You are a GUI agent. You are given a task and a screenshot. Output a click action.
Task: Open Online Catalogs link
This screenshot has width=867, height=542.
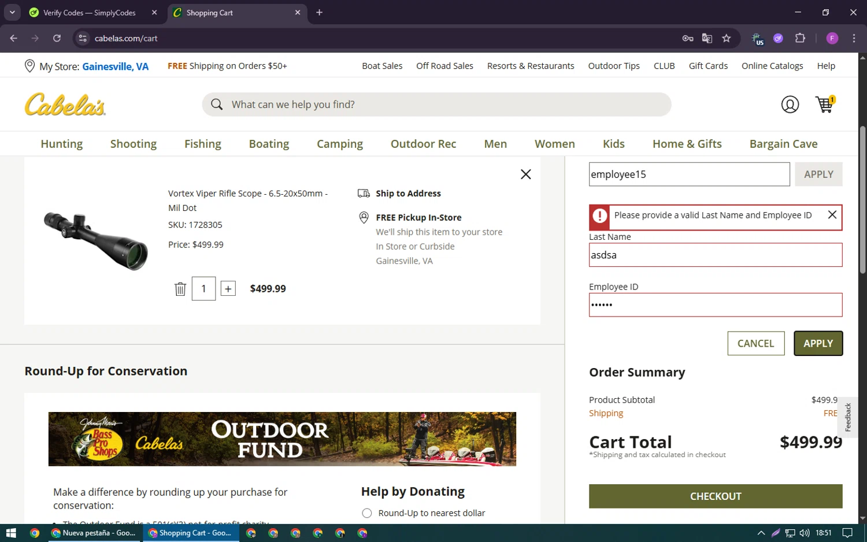pos(772,66)
